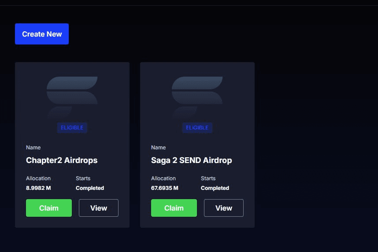Claim the Saga 2 SEND Airdrop
The height and width of the screenshot is (252, 378).
click(174, 208)
